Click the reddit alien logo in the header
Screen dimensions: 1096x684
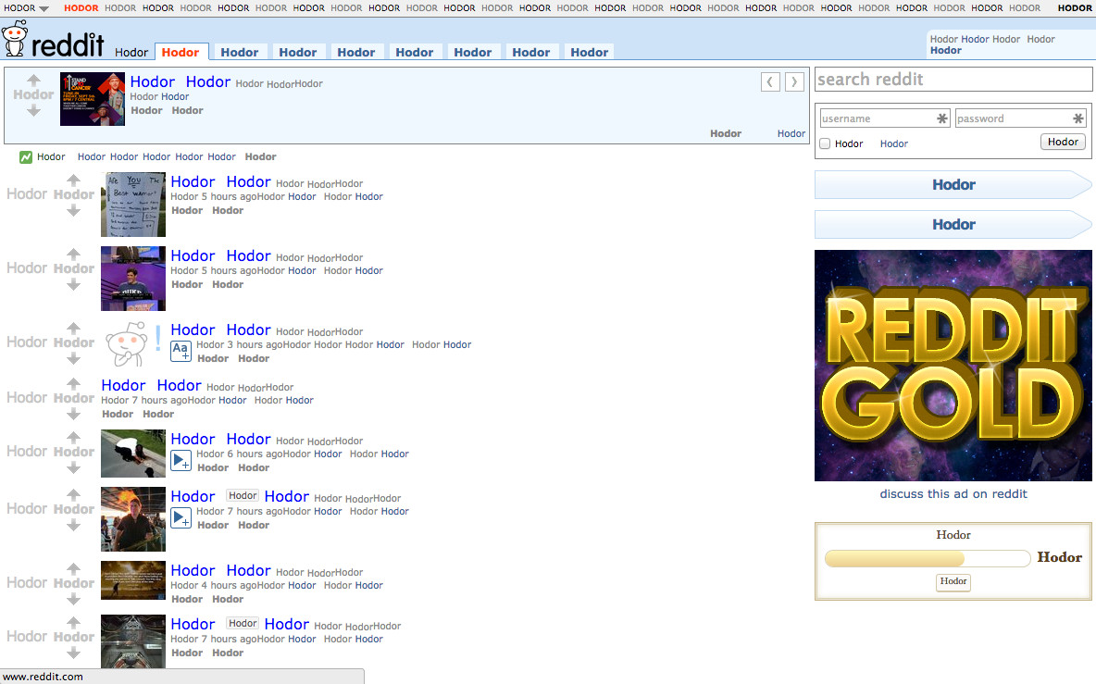pos(16,39)
